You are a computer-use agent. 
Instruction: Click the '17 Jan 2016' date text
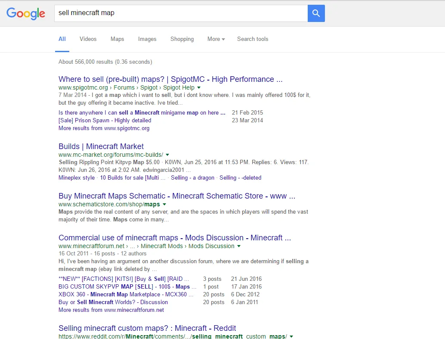click(246, 286)
